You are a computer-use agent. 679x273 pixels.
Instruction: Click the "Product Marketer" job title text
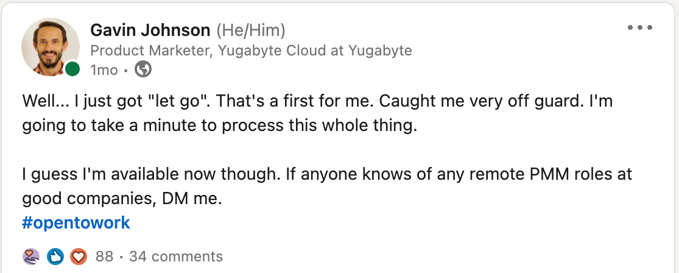(x=149, y=51)
